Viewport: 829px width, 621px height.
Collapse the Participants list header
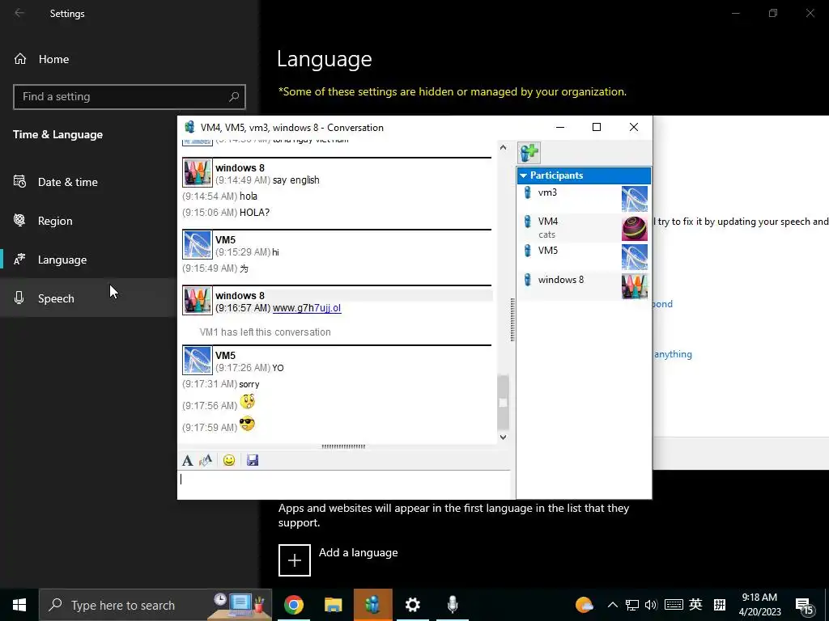[584, 175]
